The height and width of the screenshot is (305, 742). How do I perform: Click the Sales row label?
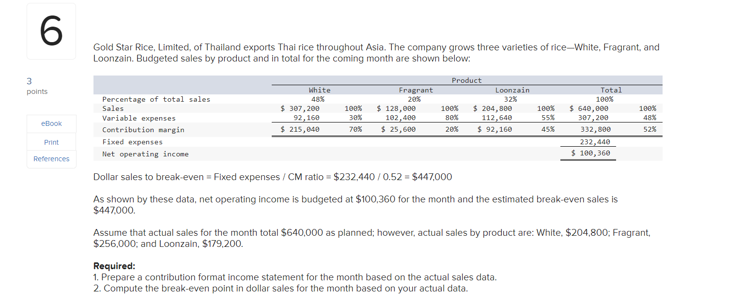(x=113, y=108)
